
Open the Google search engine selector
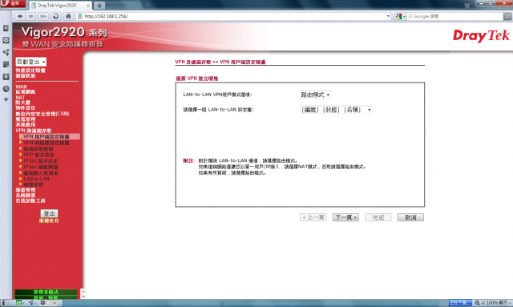(x=400, y=16)
